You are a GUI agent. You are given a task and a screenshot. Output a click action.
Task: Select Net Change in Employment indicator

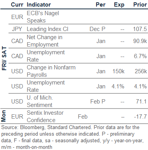coord(45,41)
